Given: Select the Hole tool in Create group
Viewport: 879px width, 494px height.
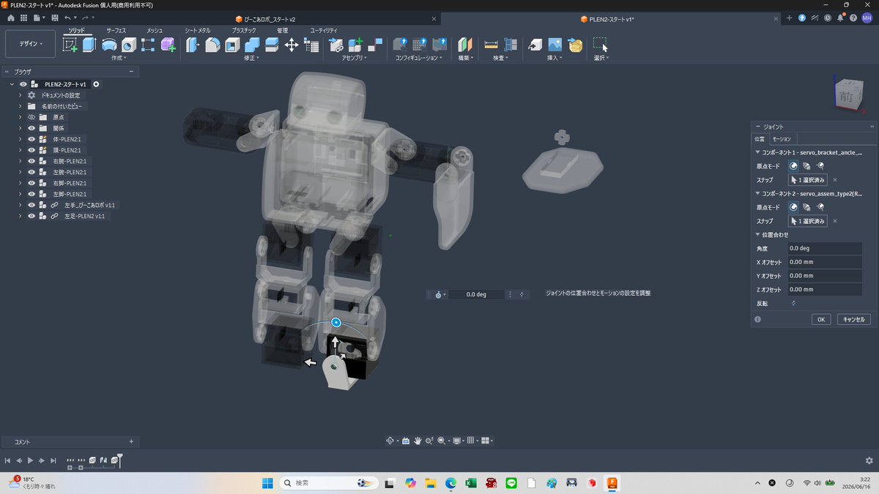Looking at the screenshot, I should pyautogui.click(x=129, y=45).
